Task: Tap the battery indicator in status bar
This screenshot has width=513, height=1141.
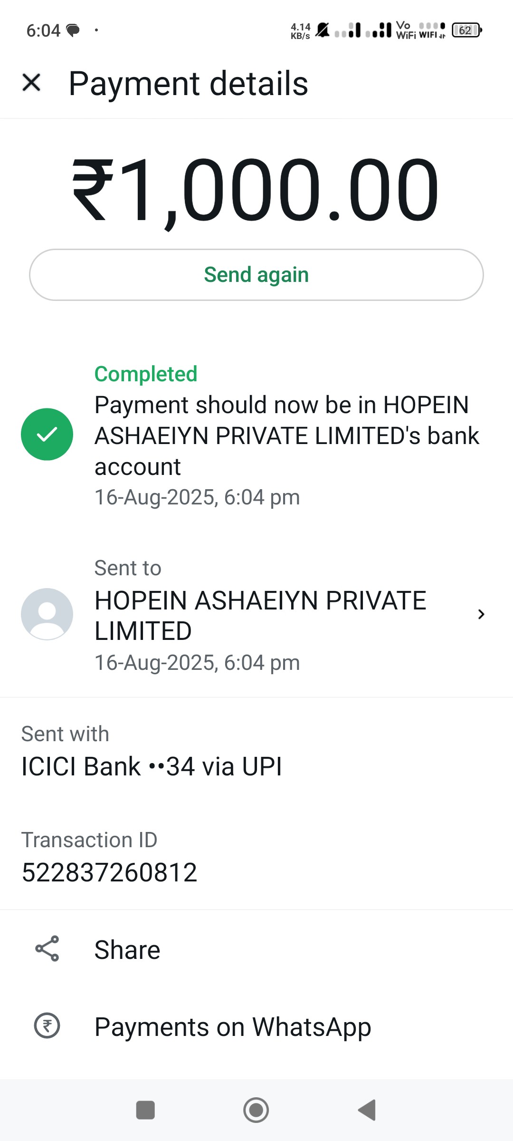Action: (467, 30)
